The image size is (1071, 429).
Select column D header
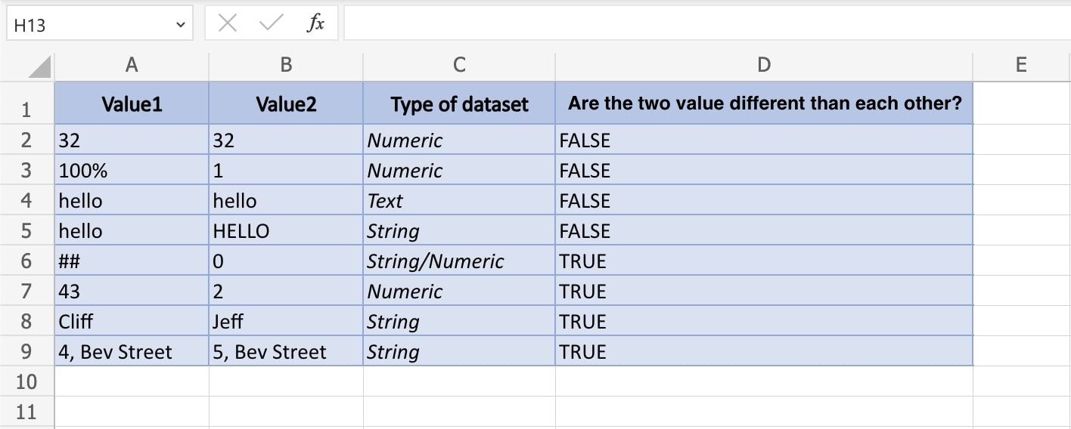click(x=764, y=66)
